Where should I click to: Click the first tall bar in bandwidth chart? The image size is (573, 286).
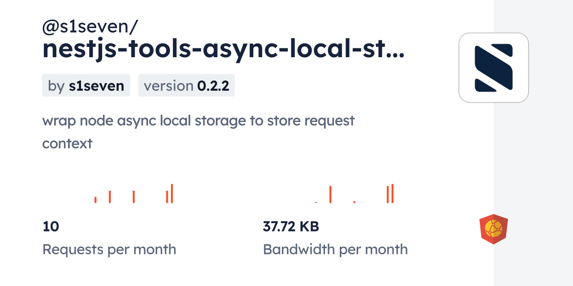click(330, 194)
